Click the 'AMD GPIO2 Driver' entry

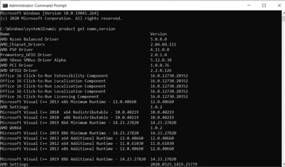19,71
